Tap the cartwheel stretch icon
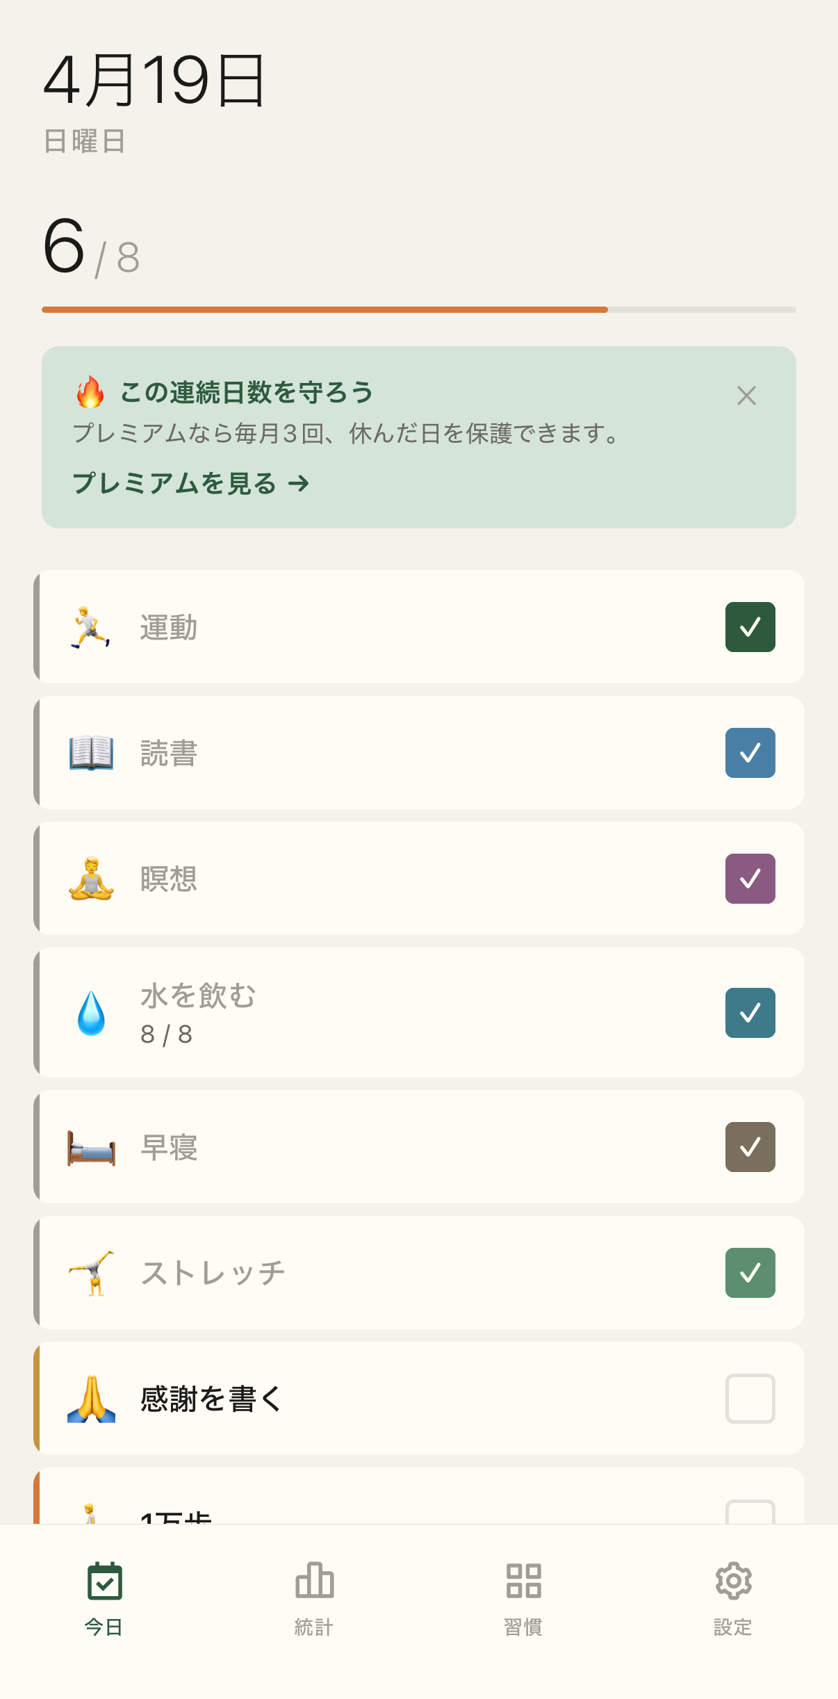Screen dimensions: 838x1699 point(91,1273)
